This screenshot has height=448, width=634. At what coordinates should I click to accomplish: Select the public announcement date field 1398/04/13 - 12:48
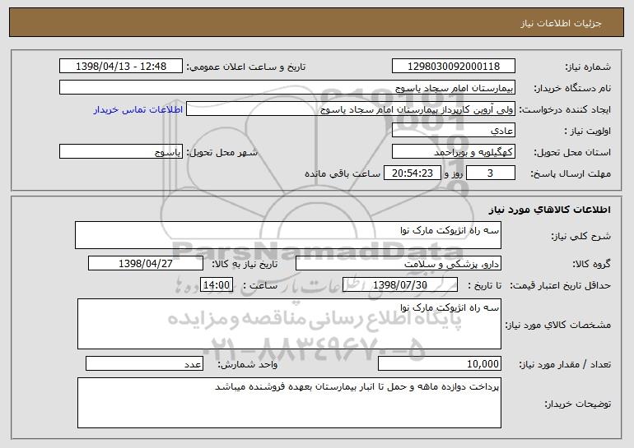[x=121, y=67]
